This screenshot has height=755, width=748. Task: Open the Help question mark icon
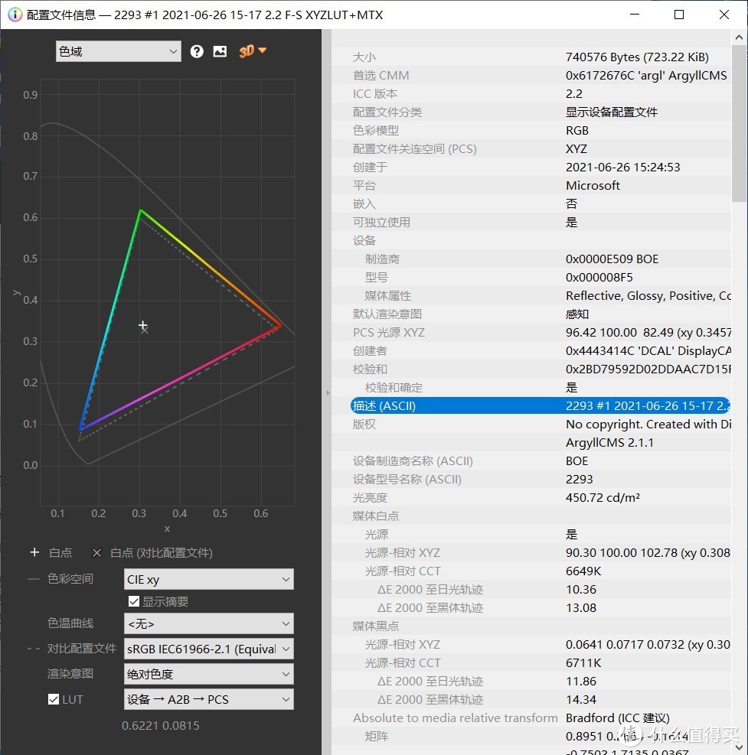pos(197,51)
